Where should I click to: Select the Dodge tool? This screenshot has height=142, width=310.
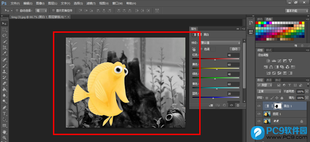[x=4, y=101]
